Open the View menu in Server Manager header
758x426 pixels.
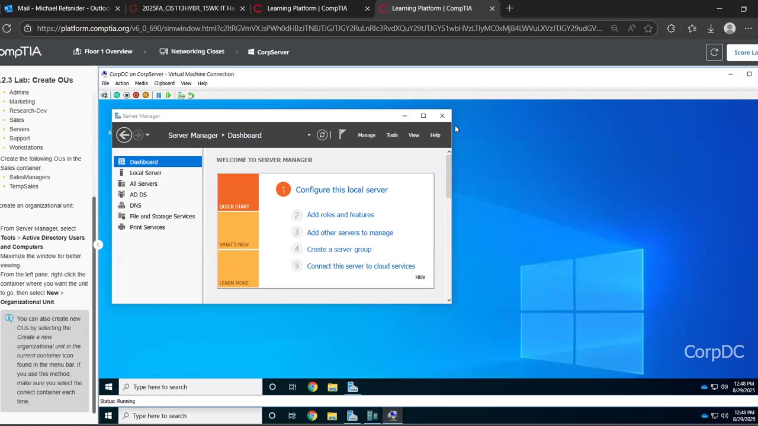coord(414,135)
